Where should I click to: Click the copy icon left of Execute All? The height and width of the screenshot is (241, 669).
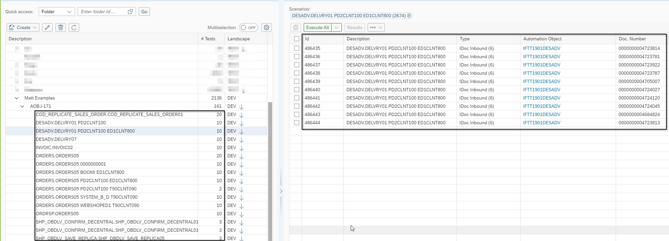pos(295,27)
